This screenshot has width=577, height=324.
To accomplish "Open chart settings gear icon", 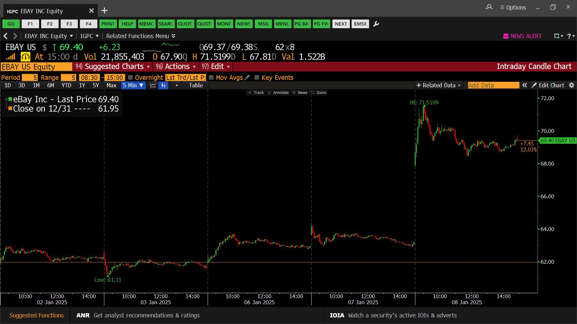I will [x=572, y=85].
